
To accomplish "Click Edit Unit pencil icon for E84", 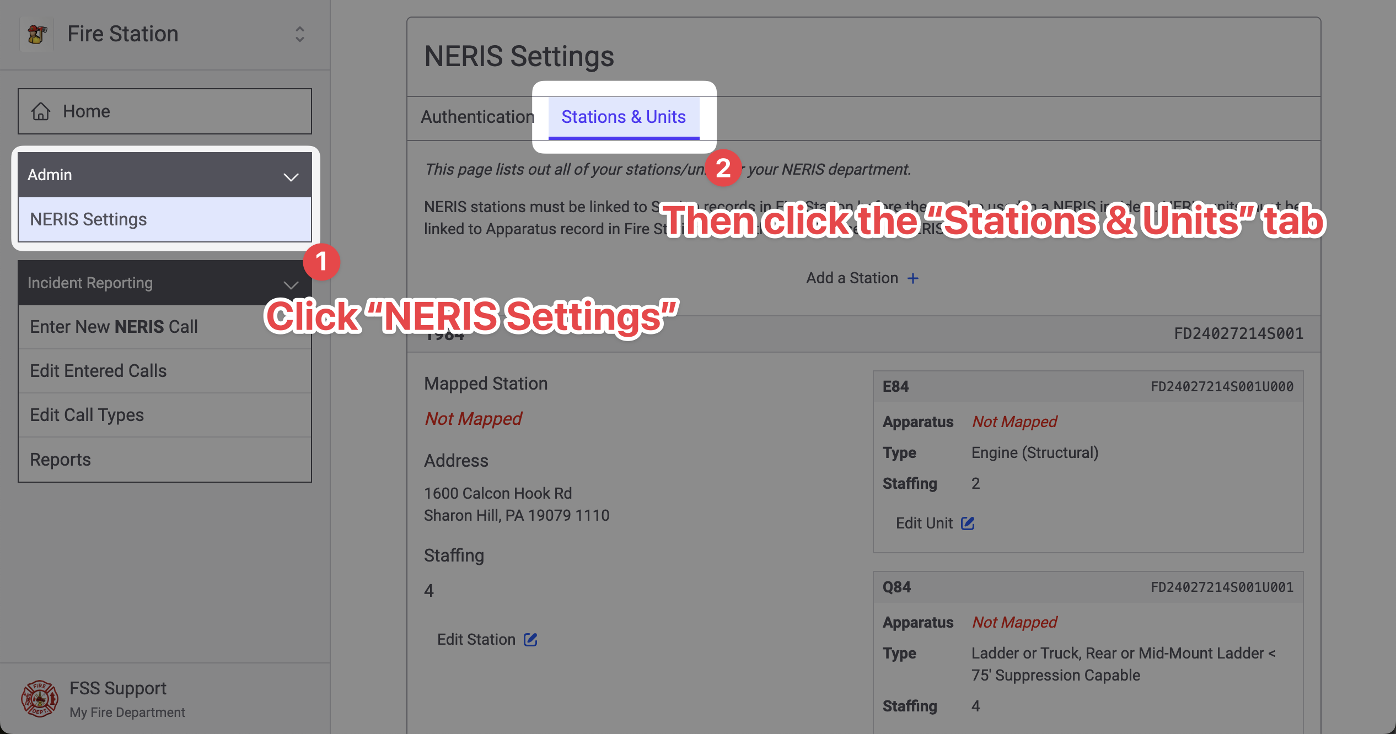I will (x=968, y=523).
